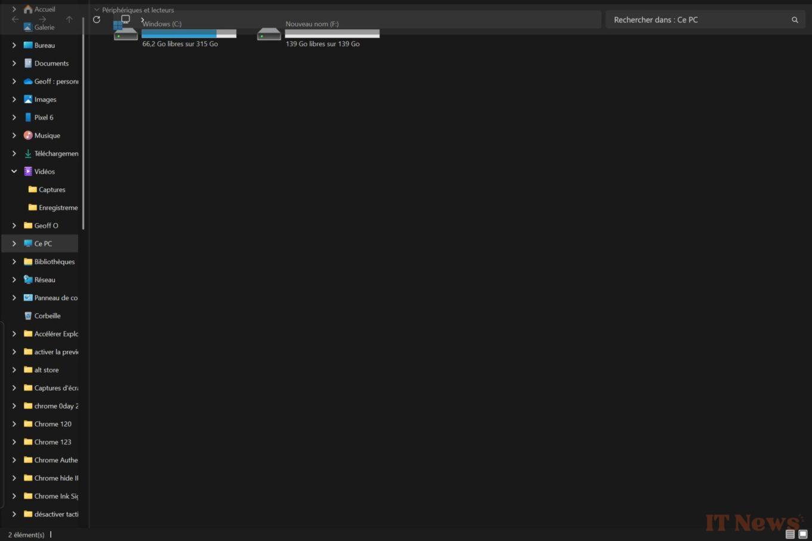Open the Windows (C:) drive
Screen dimensions: 812x541
coord(161,24)
